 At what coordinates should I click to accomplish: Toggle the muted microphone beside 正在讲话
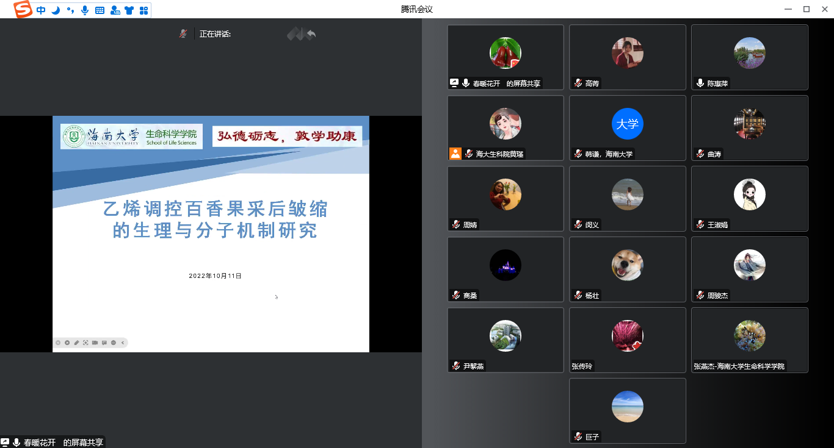pos(183,34)
